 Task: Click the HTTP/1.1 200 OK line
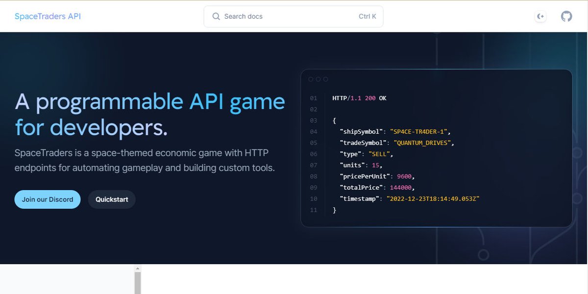(x=359, y=98)
